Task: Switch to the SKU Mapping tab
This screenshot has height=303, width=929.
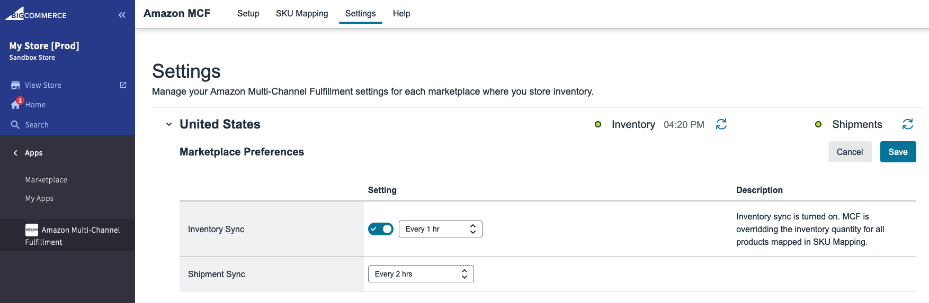Action: tap(302, 14)
